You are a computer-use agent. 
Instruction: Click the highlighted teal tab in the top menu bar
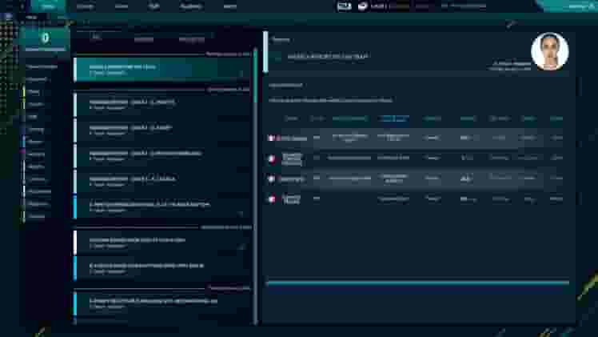(48, 6)
